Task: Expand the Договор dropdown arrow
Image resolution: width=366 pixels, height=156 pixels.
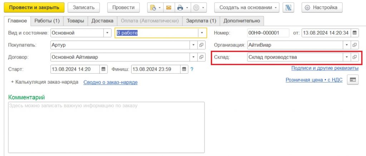Action: [193, 57]
